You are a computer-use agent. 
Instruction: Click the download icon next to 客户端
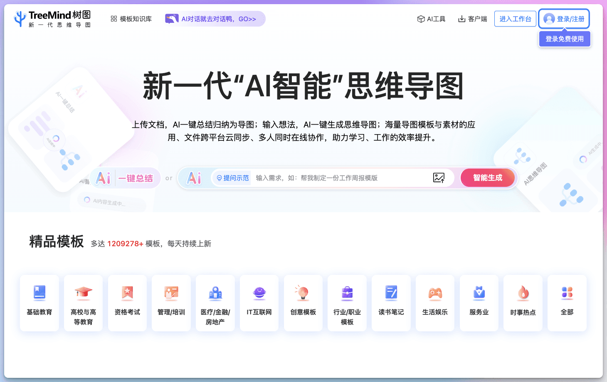click(x=461, y=19)
